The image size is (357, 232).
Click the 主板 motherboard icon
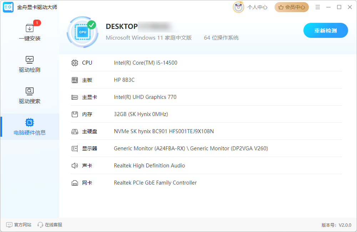pos(75,80)
